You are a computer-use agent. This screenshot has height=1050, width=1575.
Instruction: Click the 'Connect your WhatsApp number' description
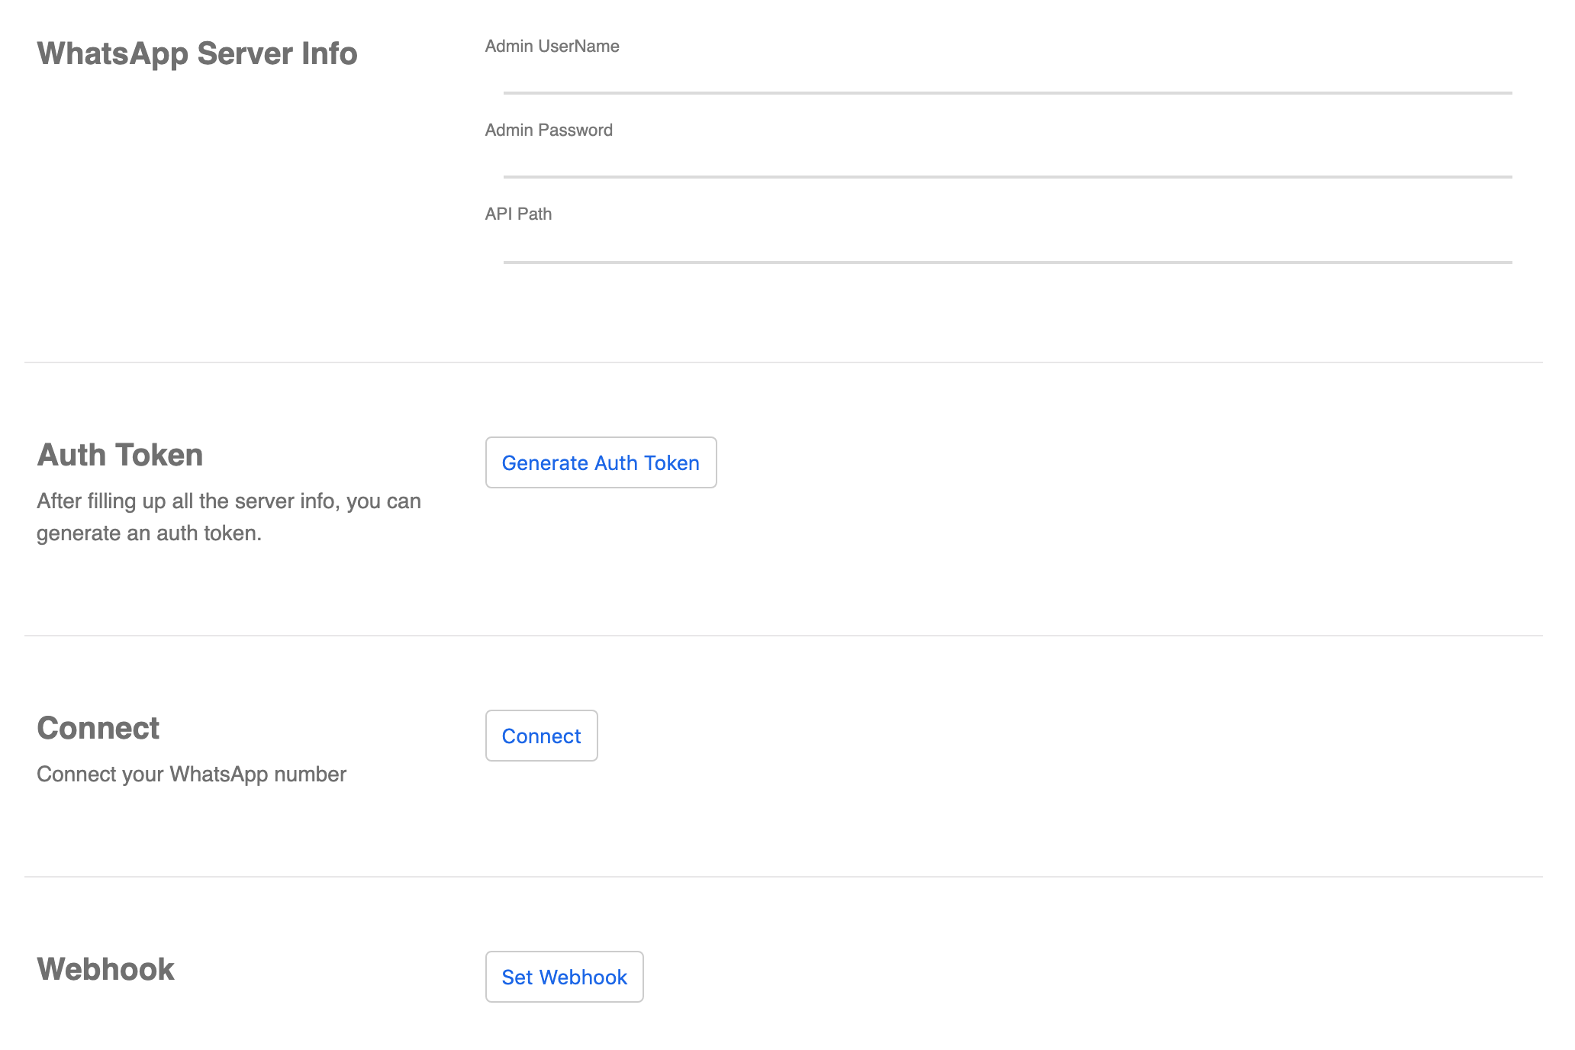tap(192, 774)
